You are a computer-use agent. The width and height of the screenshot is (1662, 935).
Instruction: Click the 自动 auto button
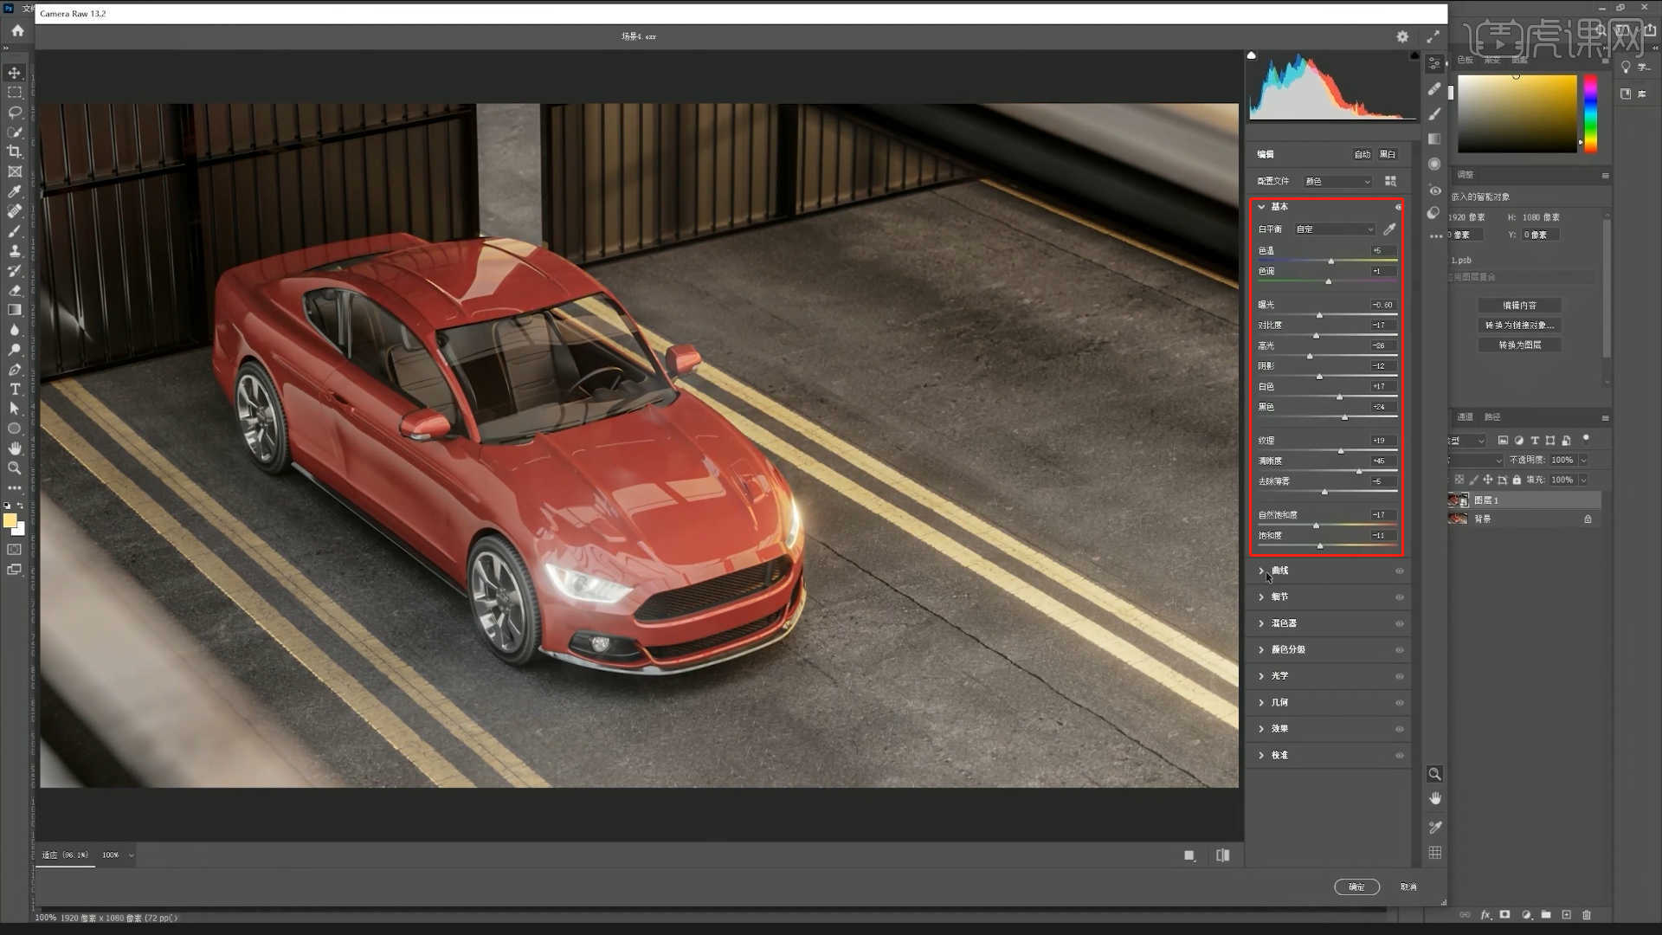1362,155
